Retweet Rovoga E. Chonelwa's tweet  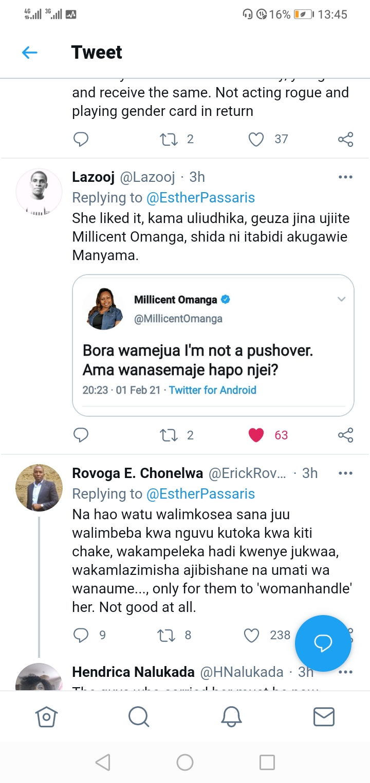point(166,635)
